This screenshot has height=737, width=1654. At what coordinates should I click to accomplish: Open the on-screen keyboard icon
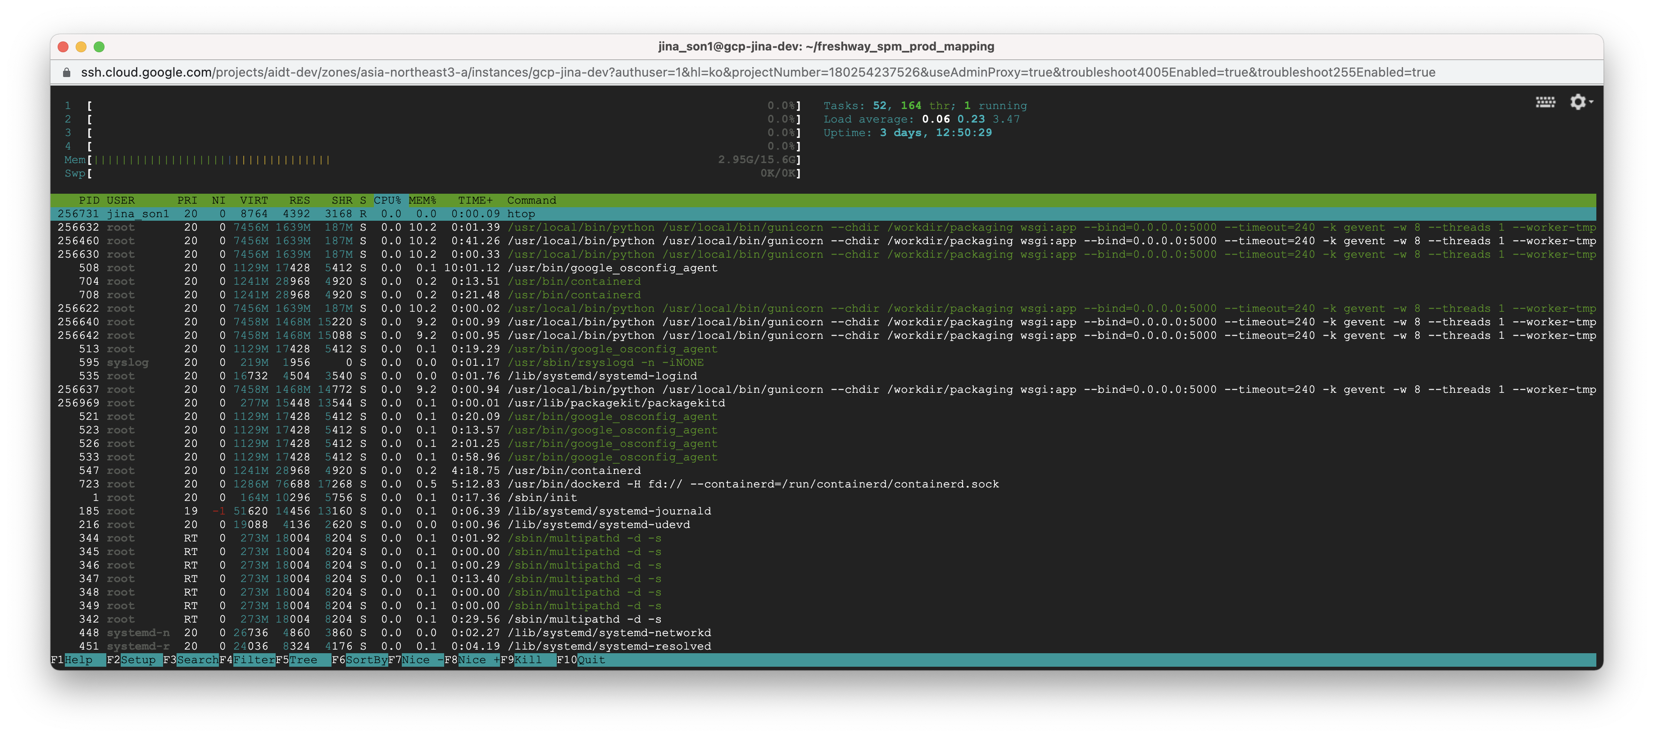tap(1545, 102)
